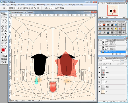Select the Move tool
Screen dimensions: 128x103
tap(5, 17)
